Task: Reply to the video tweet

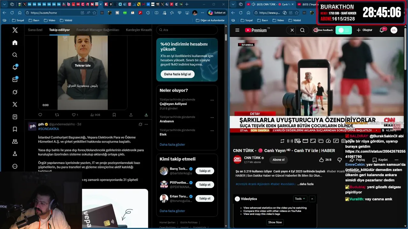Action: pyautogui.click(x=40, y=115)
